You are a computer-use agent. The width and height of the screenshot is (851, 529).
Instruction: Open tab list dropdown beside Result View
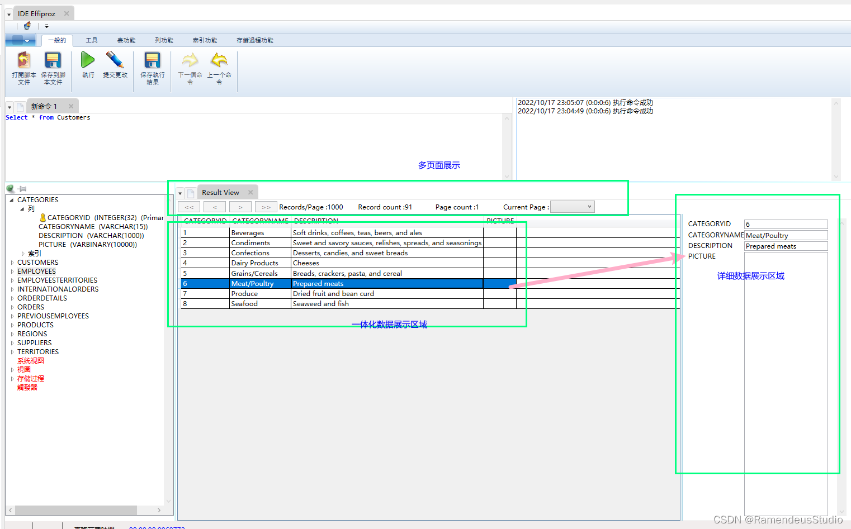point(180,193)
